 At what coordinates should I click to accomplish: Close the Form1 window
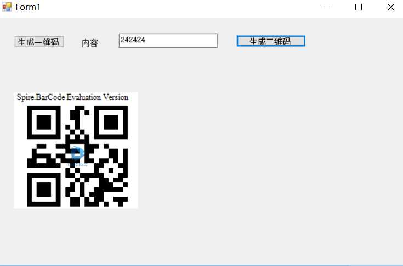390,7
